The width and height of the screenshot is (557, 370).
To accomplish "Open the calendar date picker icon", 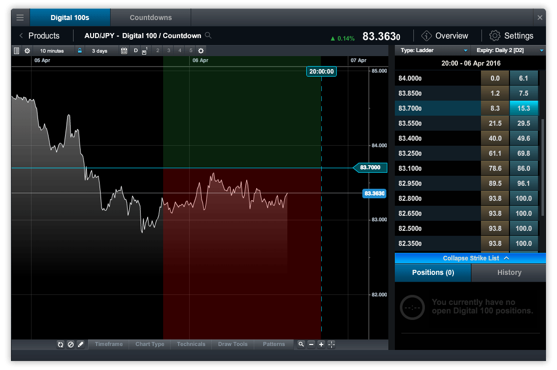I will pyautogui.click(x=124, y=51).
